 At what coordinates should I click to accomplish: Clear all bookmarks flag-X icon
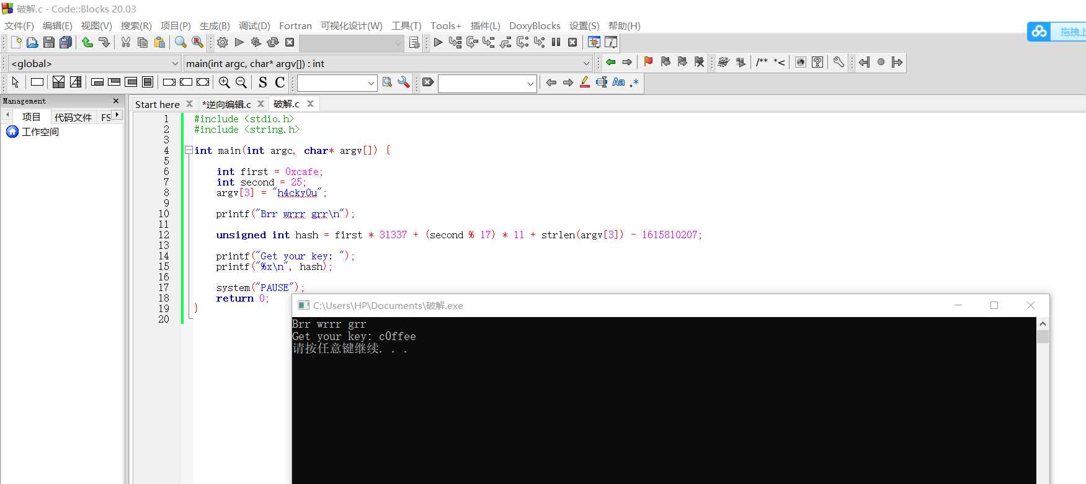click(x=699, y=62)
